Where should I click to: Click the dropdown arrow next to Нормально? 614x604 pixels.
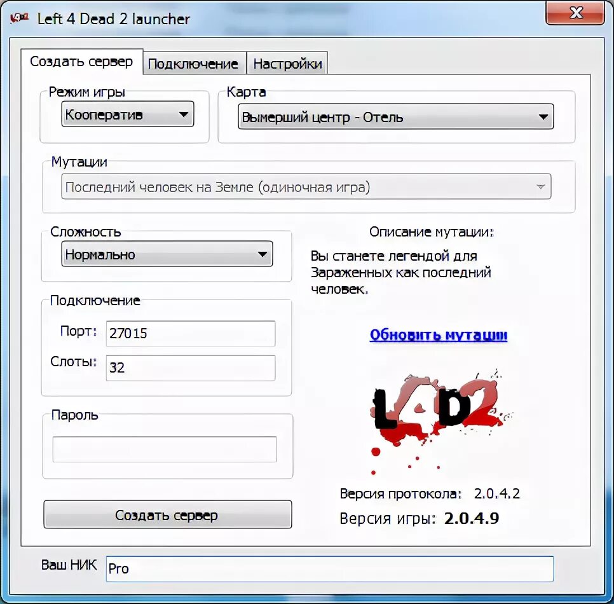point(263,254)
